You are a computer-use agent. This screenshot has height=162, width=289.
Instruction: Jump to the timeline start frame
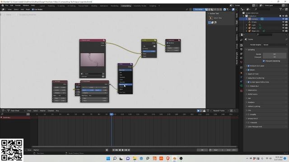[113, 150]
